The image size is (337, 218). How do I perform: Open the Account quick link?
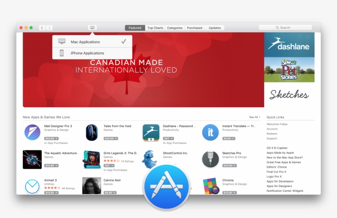pyautogui.click(x=272, y=129)
